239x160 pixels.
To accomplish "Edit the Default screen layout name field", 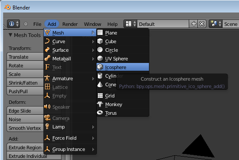I will click(163, 24).
